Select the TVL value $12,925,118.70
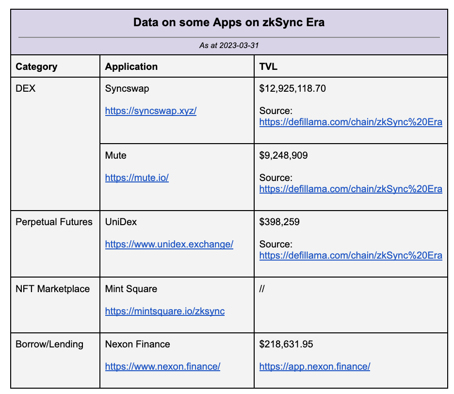454x394 pixels. (292, 88)
